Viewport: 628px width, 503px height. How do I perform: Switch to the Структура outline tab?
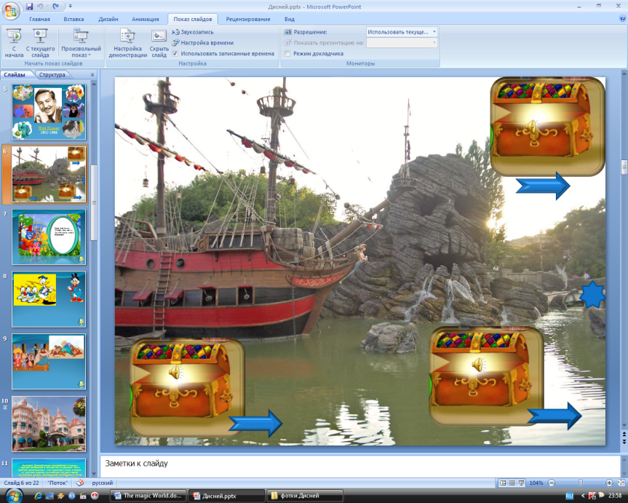52,75
